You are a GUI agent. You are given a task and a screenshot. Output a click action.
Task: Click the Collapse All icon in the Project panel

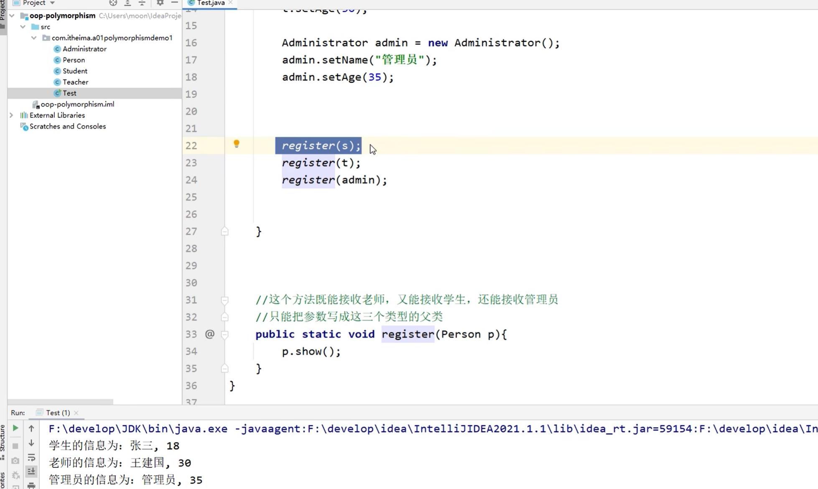pyautogui.click(x=142, y=3)
